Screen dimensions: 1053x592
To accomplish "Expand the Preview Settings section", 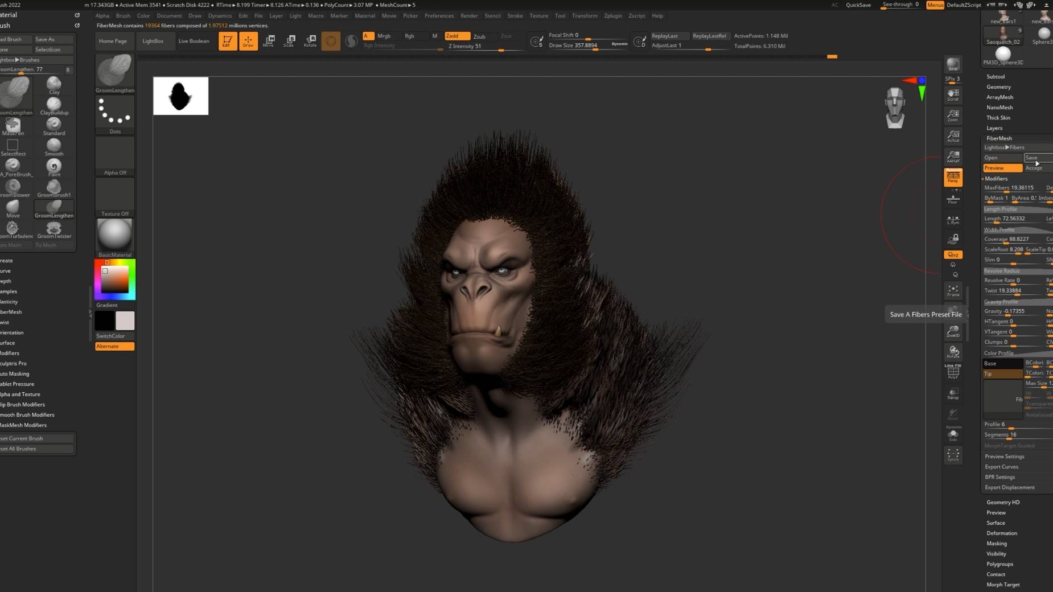I will (x=1005, y=456).
